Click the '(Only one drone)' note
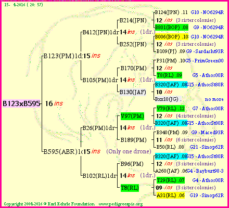This screenshot has height=208, width=229. (129, 151)
